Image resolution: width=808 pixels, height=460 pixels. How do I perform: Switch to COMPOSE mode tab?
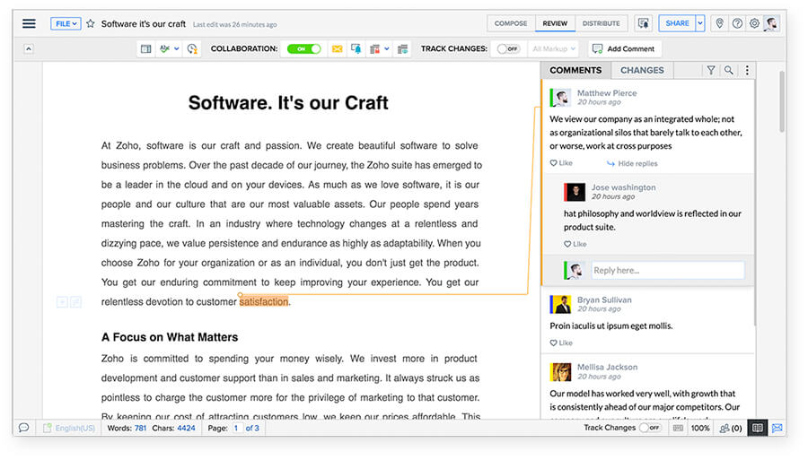pyautogui.click(x=511, y=24)
